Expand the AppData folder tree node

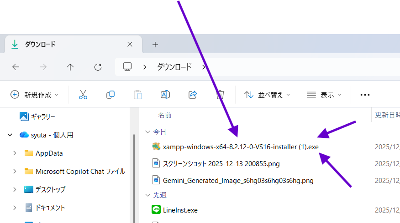click(15, 153)
